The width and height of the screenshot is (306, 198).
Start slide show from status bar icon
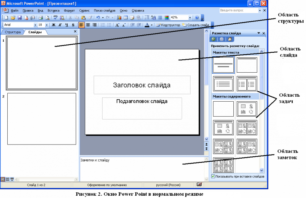coord(12,179)
